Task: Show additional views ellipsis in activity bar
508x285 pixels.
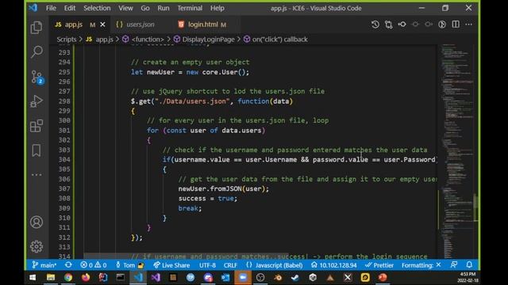Action: pos(37,174)
